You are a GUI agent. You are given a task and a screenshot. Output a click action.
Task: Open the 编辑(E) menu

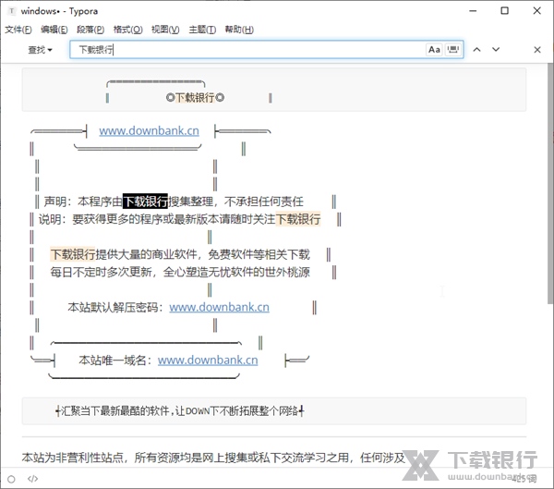pyautogui.click(x=55, y=30)
